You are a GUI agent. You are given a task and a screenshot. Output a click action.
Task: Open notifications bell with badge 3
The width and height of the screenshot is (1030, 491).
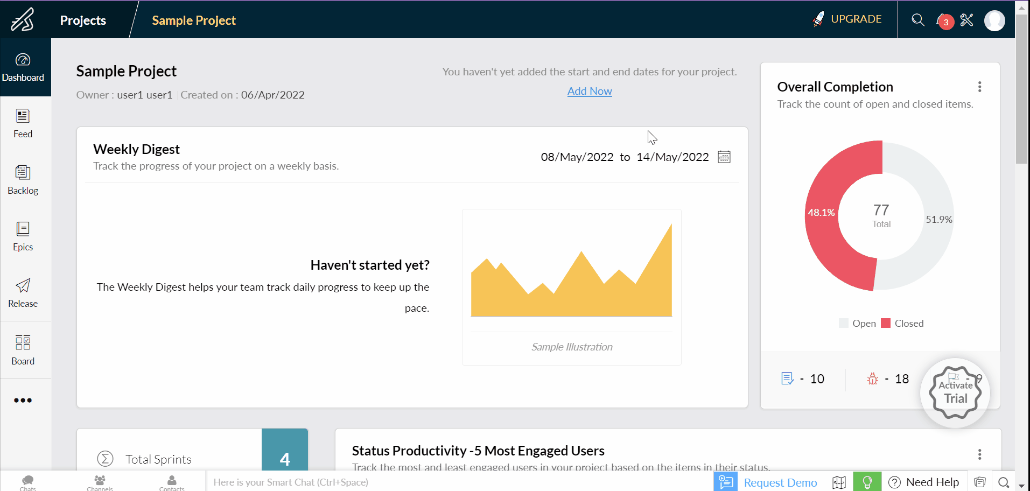(x=944, y=20)
